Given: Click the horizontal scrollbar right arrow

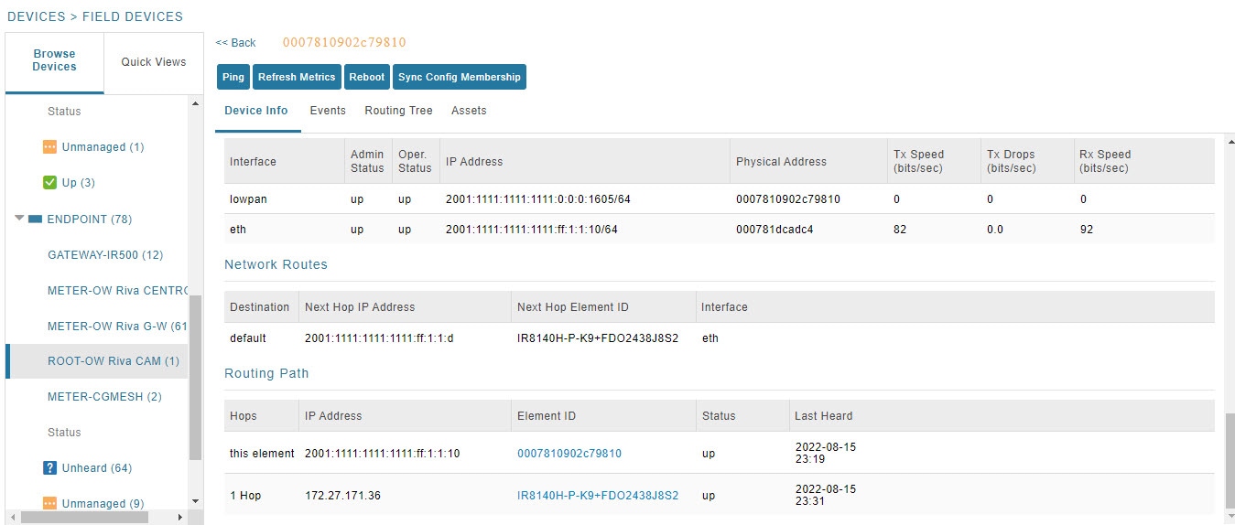Looking at the screenshot, I should [179, 517].
